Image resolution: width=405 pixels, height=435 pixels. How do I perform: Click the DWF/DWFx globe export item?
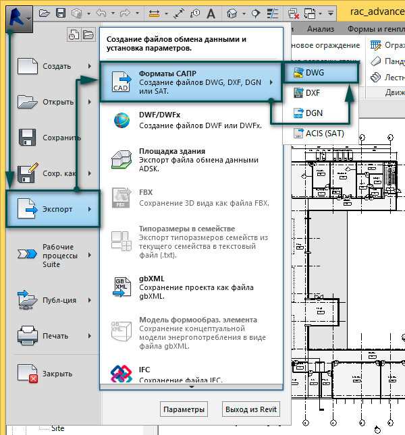point(192,120)
